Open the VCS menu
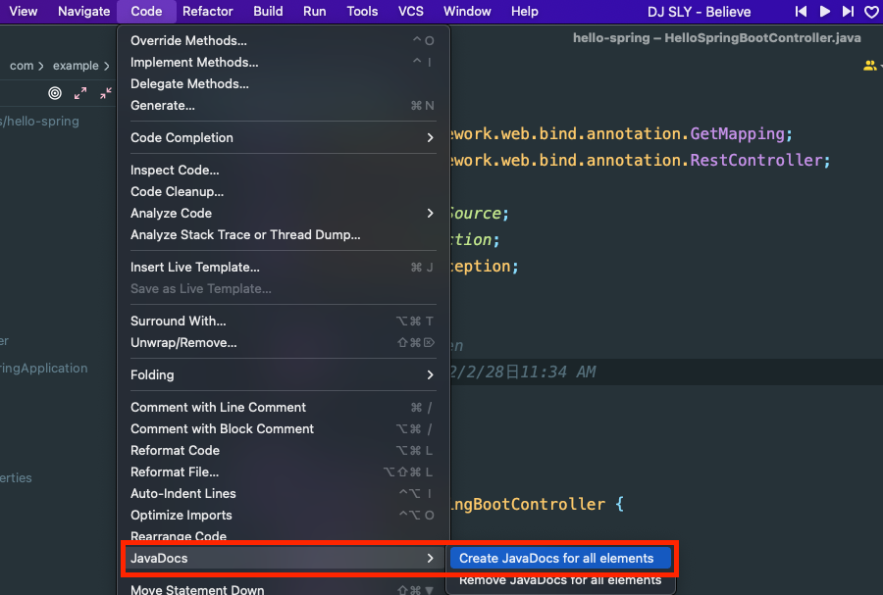This screenshot has height=595, width=883. tap(410, 11)
